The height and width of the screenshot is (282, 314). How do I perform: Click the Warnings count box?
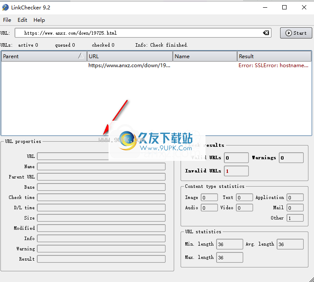coord(291,158)
